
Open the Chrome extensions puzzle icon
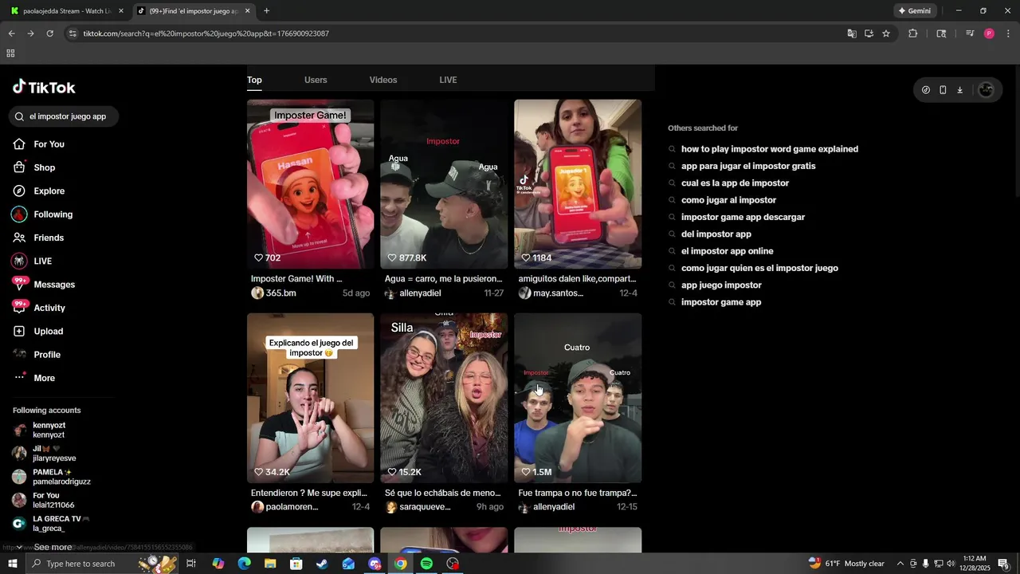(x=912, y=33)
